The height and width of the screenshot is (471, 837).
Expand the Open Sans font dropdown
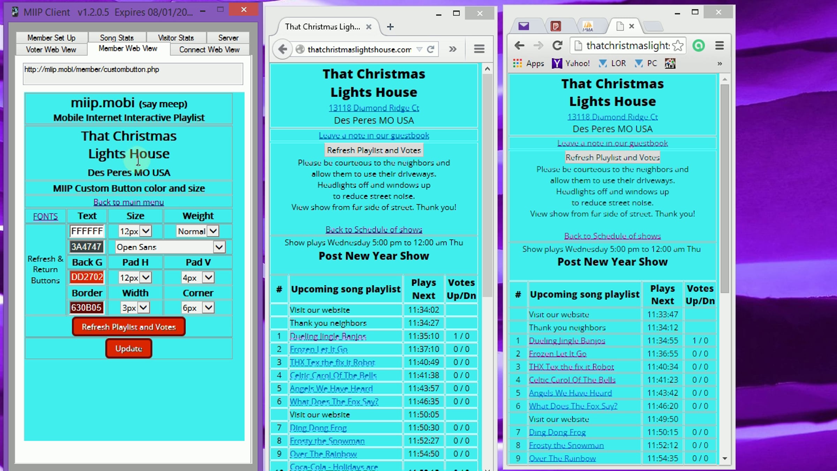click(x=219, y=247)
